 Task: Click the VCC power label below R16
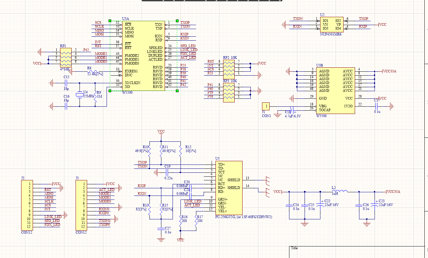tap(181, 240)
